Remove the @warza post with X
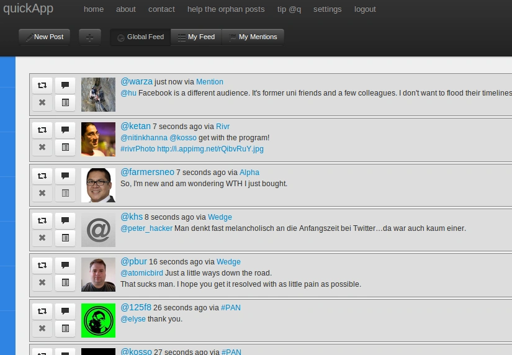Viewport: 512px width, 355px height. pos(42,103)
